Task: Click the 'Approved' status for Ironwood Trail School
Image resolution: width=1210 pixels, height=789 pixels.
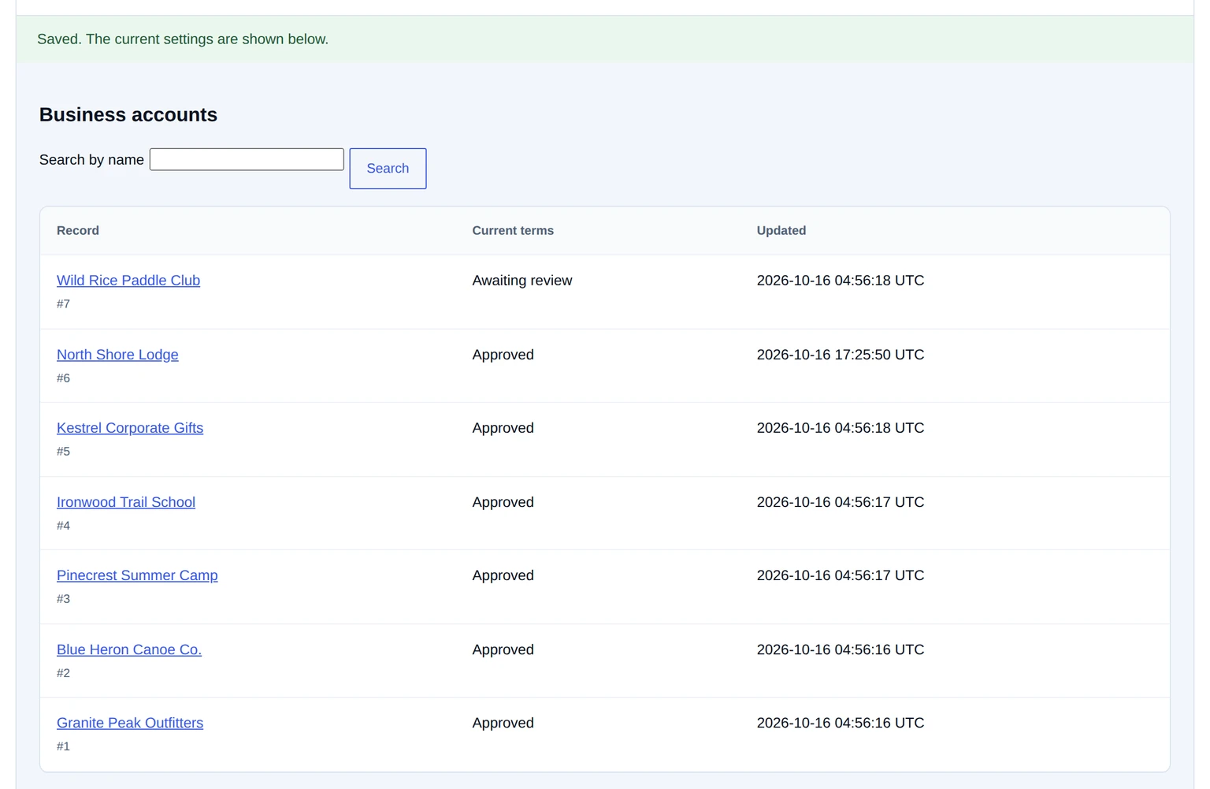Action: click(503, 502)
